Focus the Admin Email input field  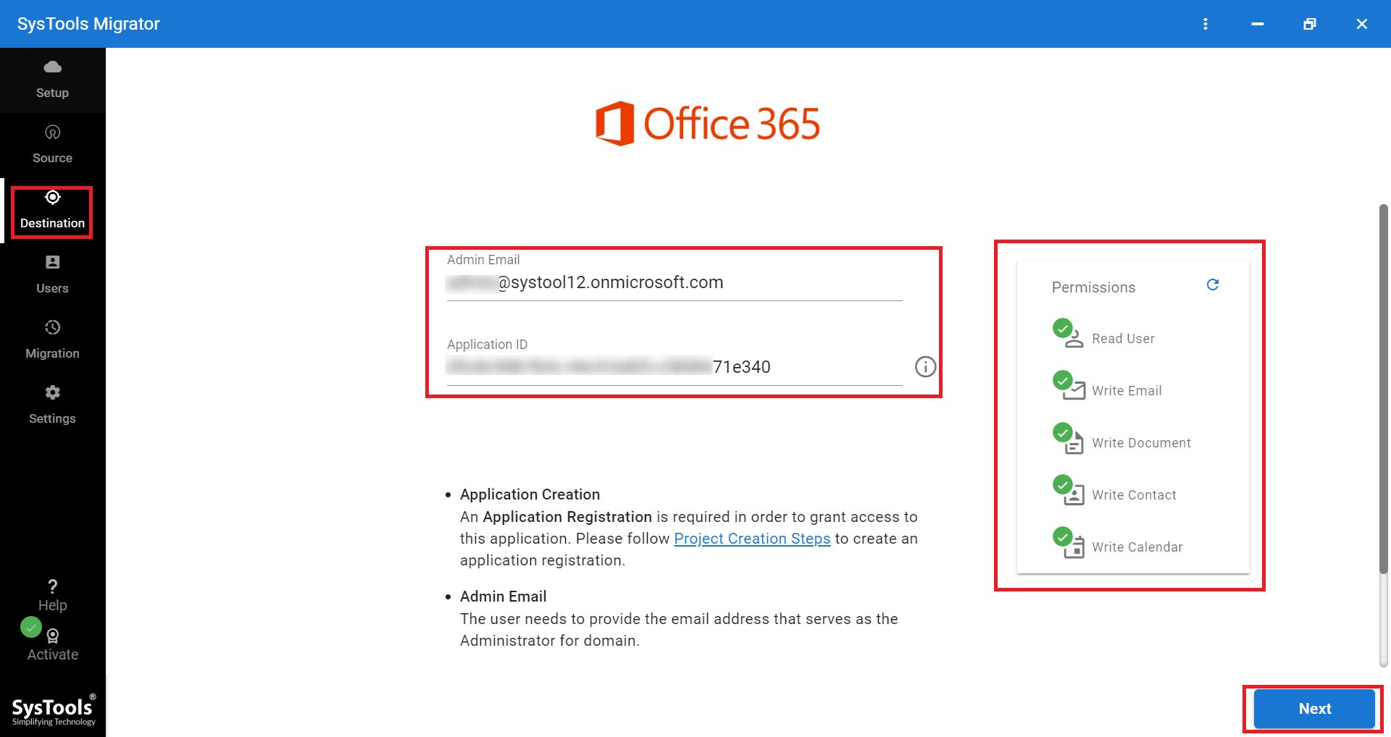point(674,283)
